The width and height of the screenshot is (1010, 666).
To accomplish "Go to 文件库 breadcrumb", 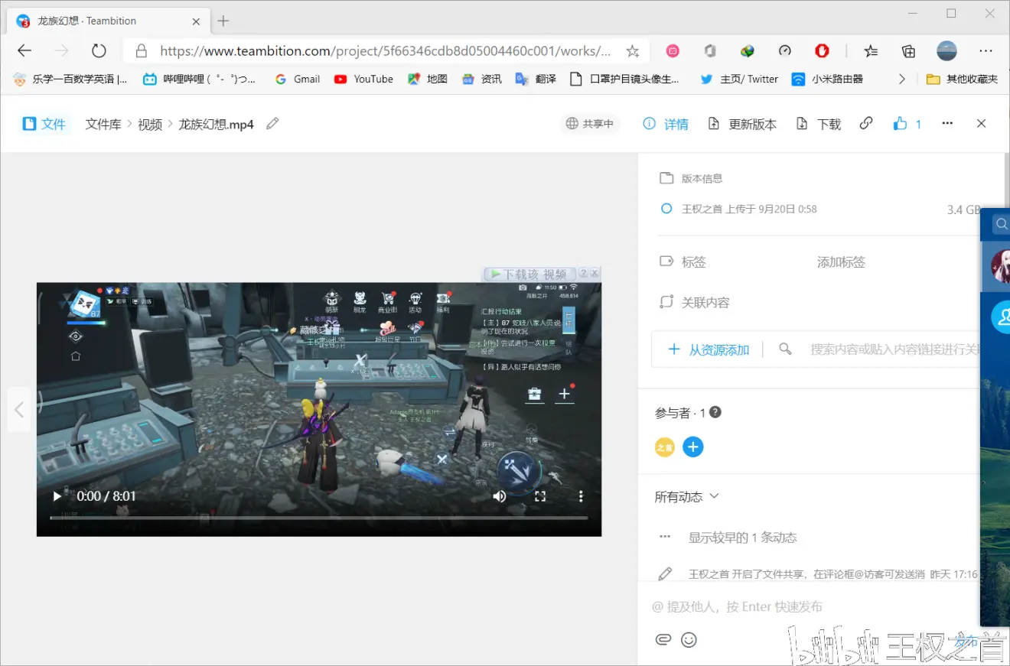I will (x=103, y=124).
